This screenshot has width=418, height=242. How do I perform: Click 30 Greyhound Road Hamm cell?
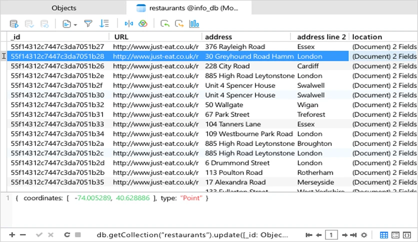248,56
